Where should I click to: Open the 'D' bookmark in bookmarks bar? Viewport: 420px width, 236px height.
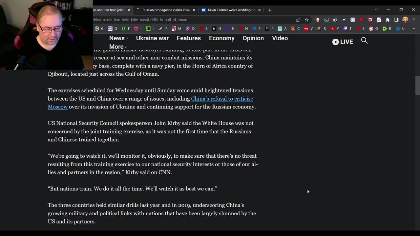[x=190, y=29]
